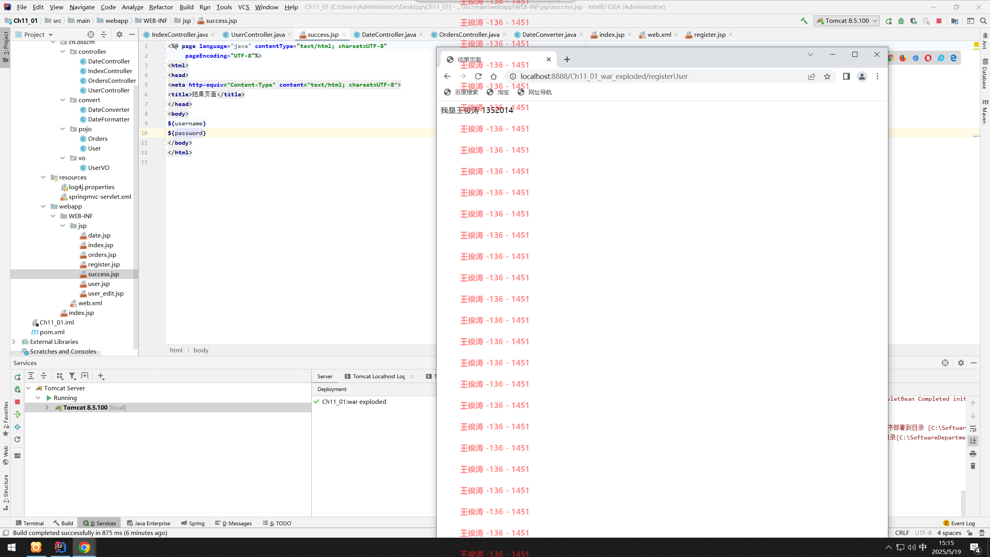Screen dimensions: 990x557
Task: Click the Build project hammer icon
Action: pyautogui.click(x=804, y=21)
